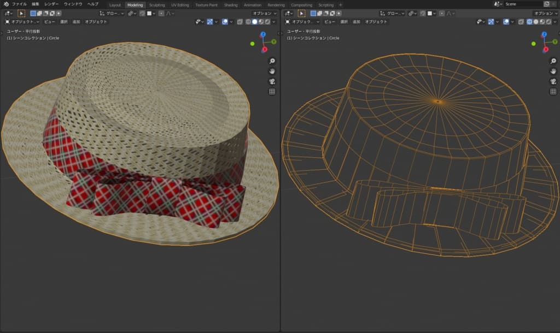Toggle camera view in the left viewport
Image resolution: width=560 pixels, height=333 pixels.
pos(272,81)
